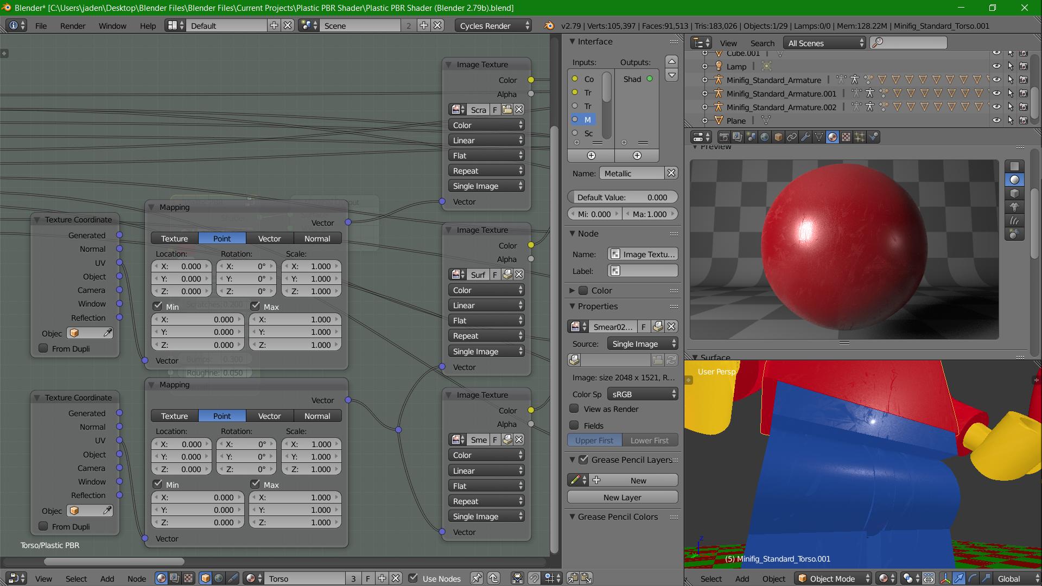
Task: Open All Scenes dropdown in outliner
Action: click(824, 43)
